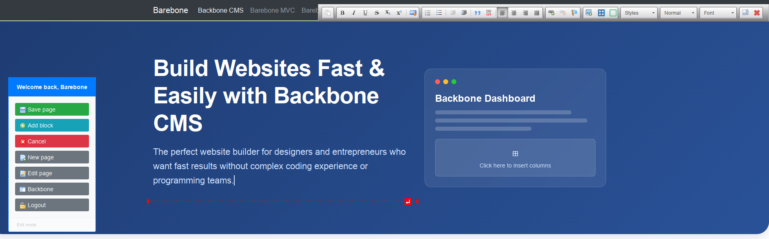Justify the text
Screen dimensions: 769x239
pos(537,13)
